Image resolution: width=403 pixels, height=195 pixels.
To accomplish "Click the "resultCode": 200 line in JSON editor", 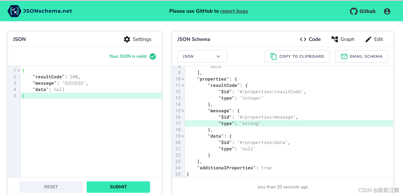I will click(x=56, y=77).
